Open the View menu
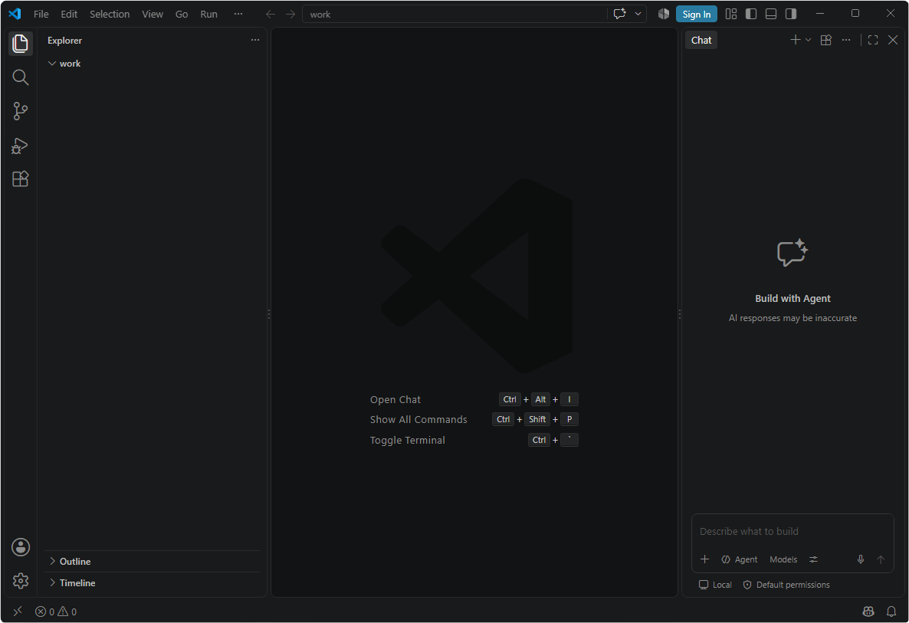Screen dimensions: 909x623 click(153, 14)
